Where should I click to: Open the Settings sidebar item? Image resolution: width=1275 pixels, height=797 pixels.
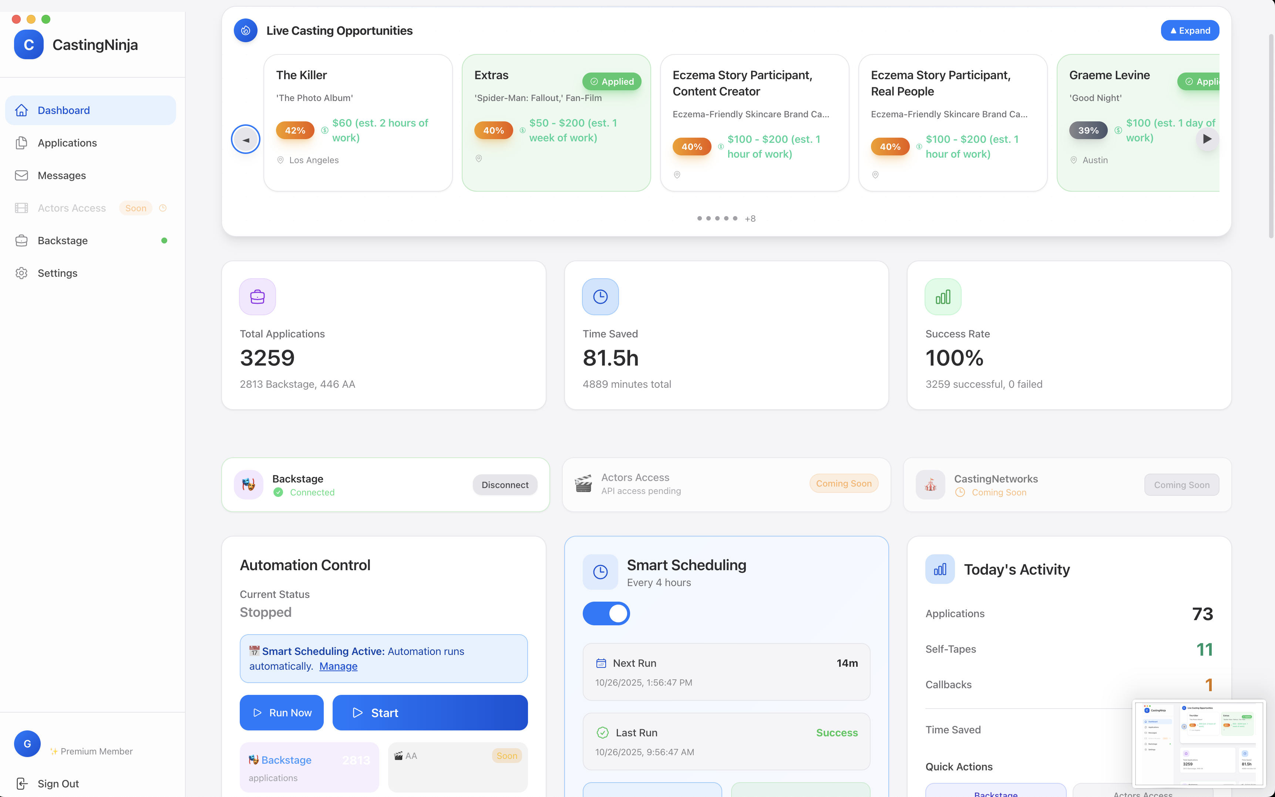(x=57, y=273)
